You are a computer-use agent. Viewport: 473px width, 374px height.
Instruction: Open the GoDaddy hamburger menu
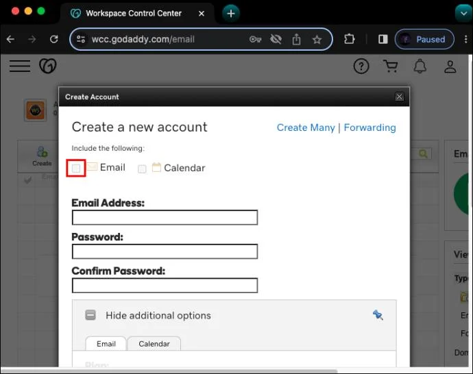click(20, 66)
